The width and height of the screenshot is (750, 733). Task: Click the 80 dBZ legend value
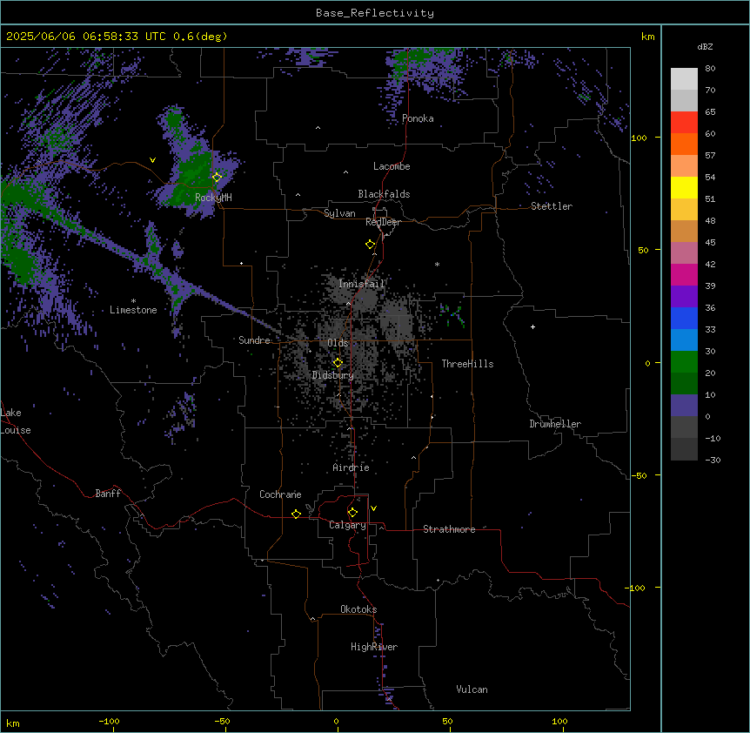click(710, 69)
